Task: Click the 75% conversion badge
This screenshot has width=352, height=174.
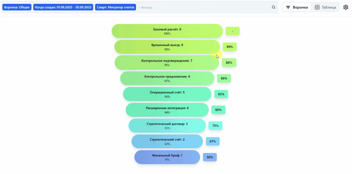Action: (215, 126)
